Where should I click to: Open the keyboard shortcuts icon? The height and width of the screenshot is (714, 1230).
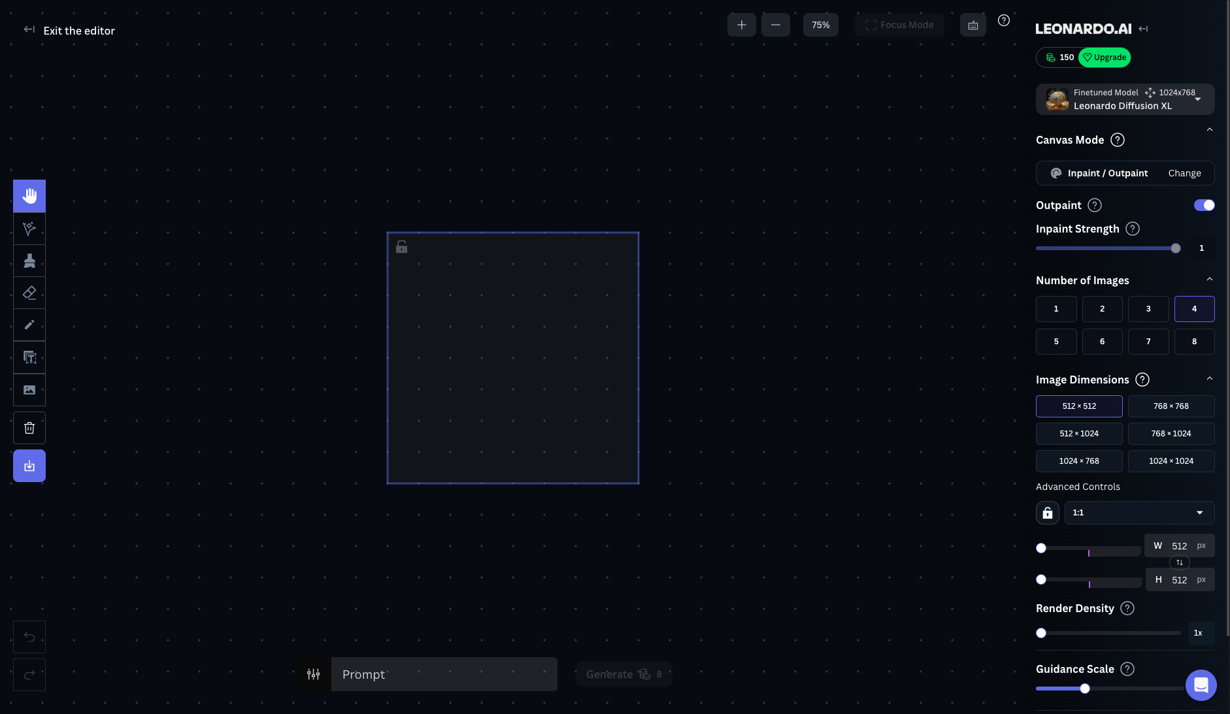pyautogui.click(x=973, y=25)
